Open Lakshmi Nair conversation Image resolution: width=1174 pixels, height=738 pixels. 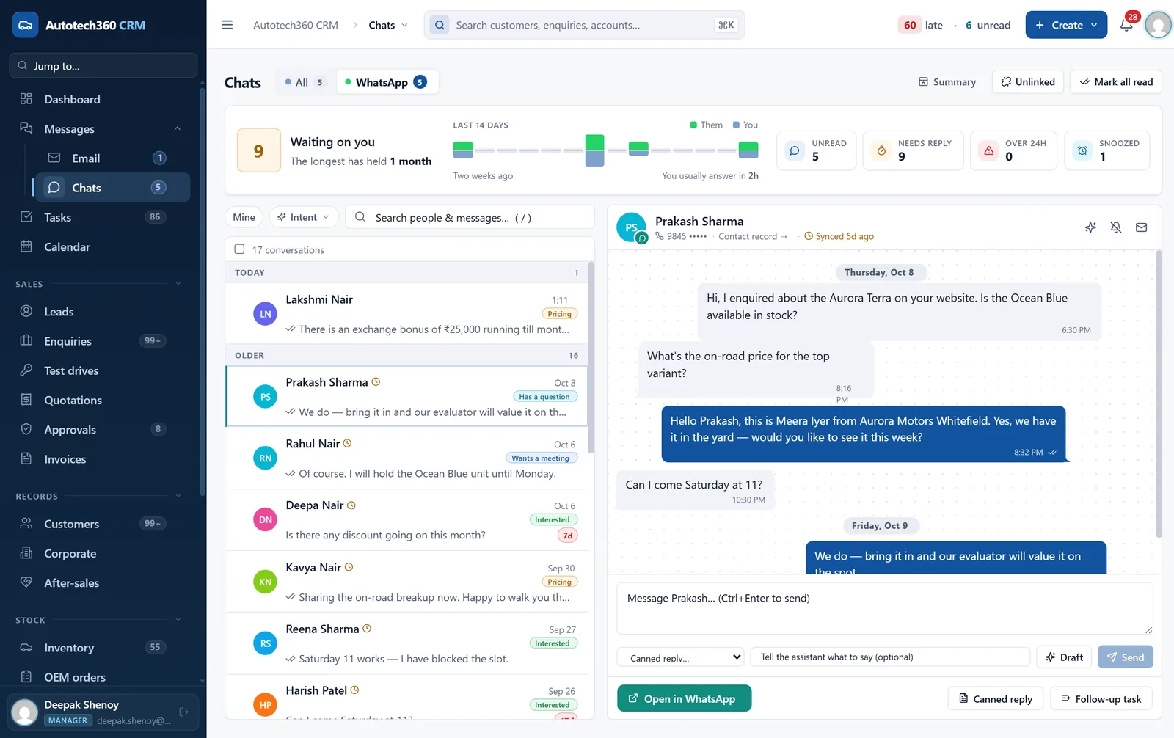click(407, 314)
